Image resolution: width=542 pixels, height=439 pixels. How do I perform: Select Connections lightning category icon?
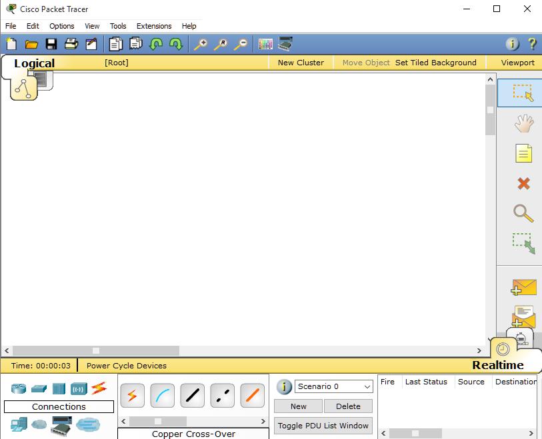coord(99,388)
